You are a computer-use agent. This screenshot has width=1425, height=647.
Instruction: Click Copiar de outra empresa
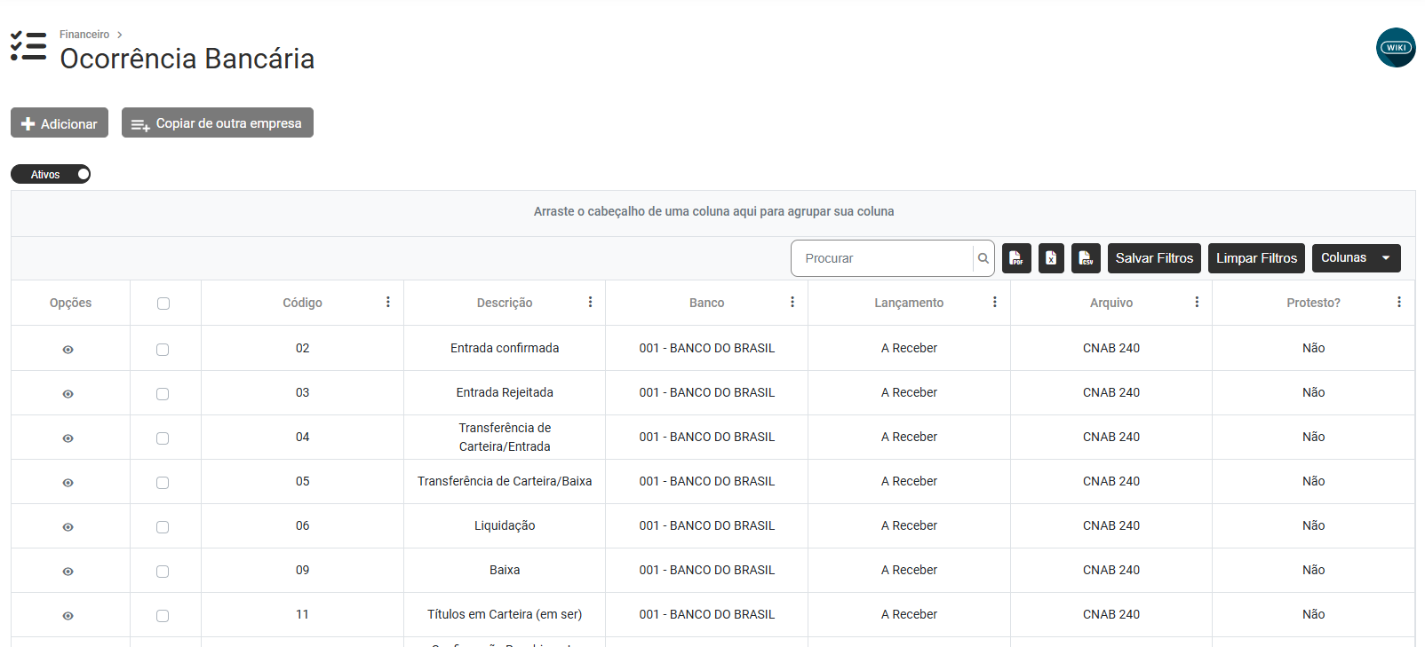(x=218, y=123)
